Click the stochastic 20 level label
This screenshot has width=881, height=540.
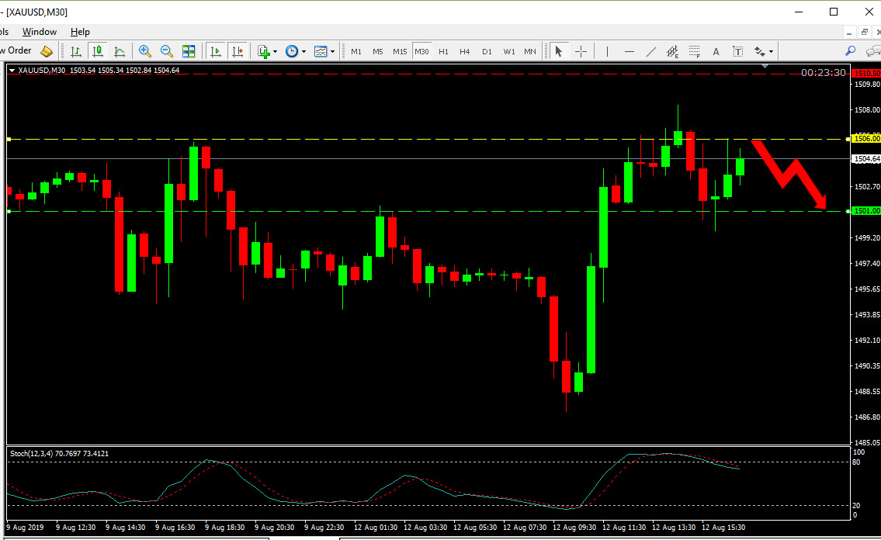pyautogui.click(x=856, y=505)
